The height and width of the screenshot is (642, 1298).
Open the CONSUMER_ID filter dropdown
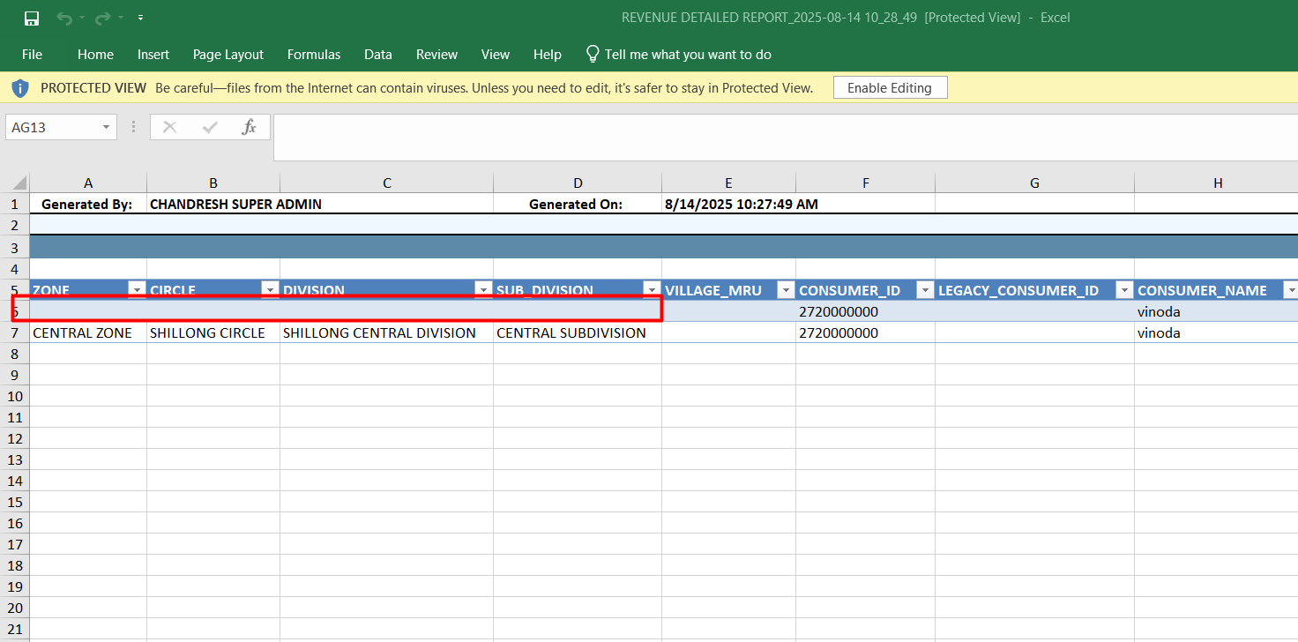pyautogui.click(x=925, y=290)
